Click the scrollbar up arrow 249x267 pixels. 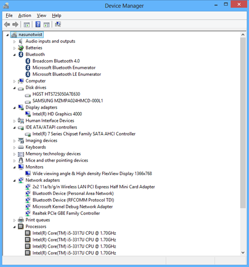tap(243, 34)
